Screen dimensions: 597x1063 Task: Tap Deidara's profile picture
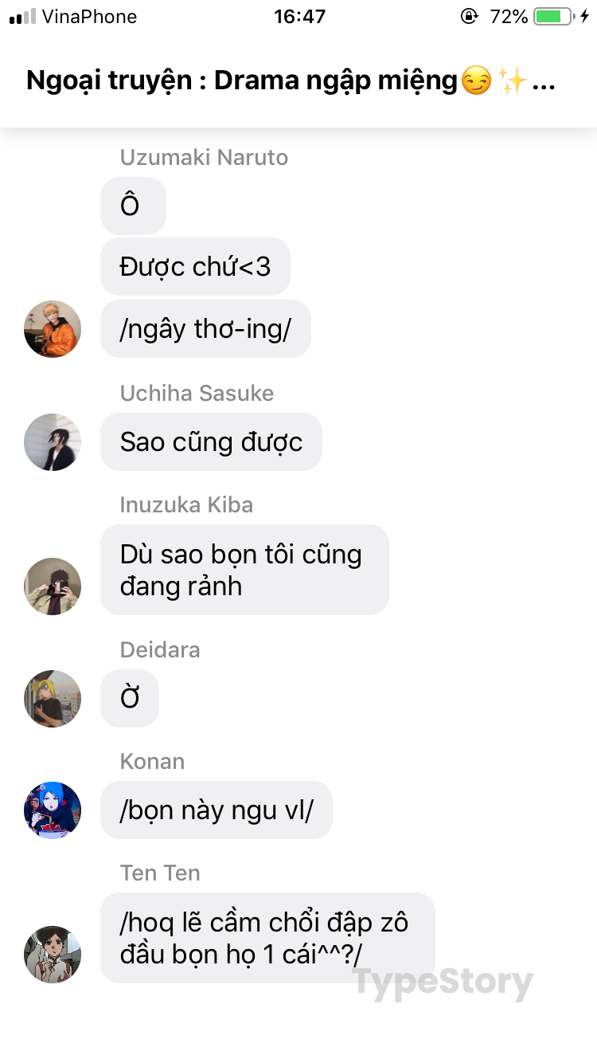53,699
